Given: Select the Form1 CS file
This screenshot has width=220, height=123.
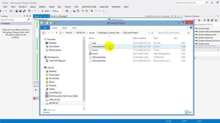Looking at the screenshot, I should (x=137, y=50).
